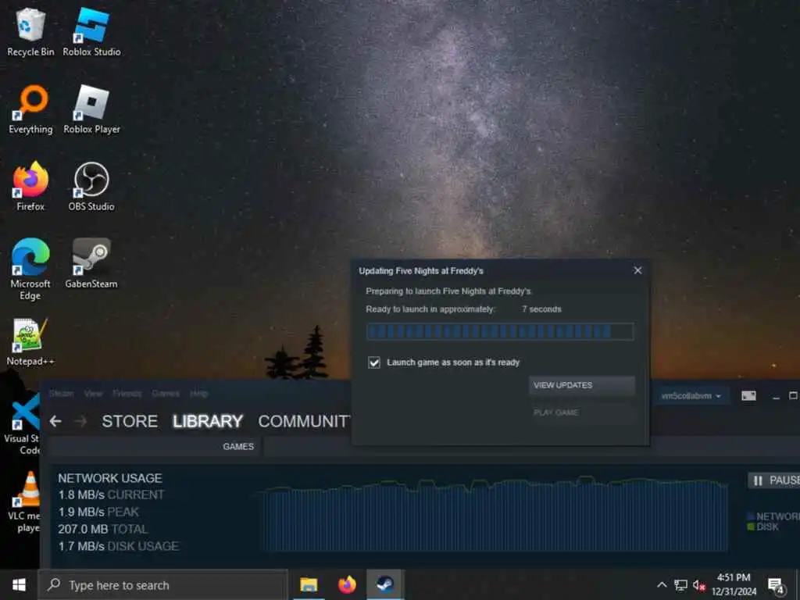The image size is (800, 600).
Task: Switch to the LIBRARY tab
Action: (208, 421)
